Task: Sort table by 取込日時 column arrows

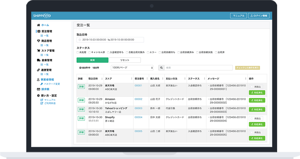Action: pyautogui.click(x=102, y=79)
